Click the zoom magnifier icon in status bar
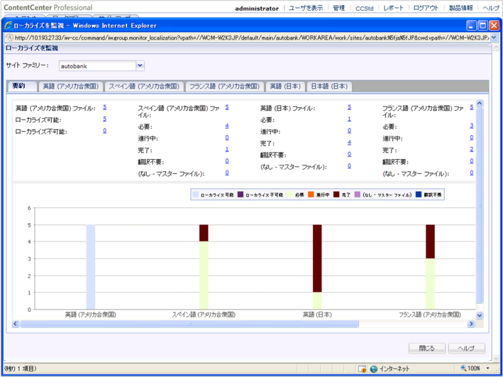Image resolution: width=503 pixels, height=377 pixels. 463,368
